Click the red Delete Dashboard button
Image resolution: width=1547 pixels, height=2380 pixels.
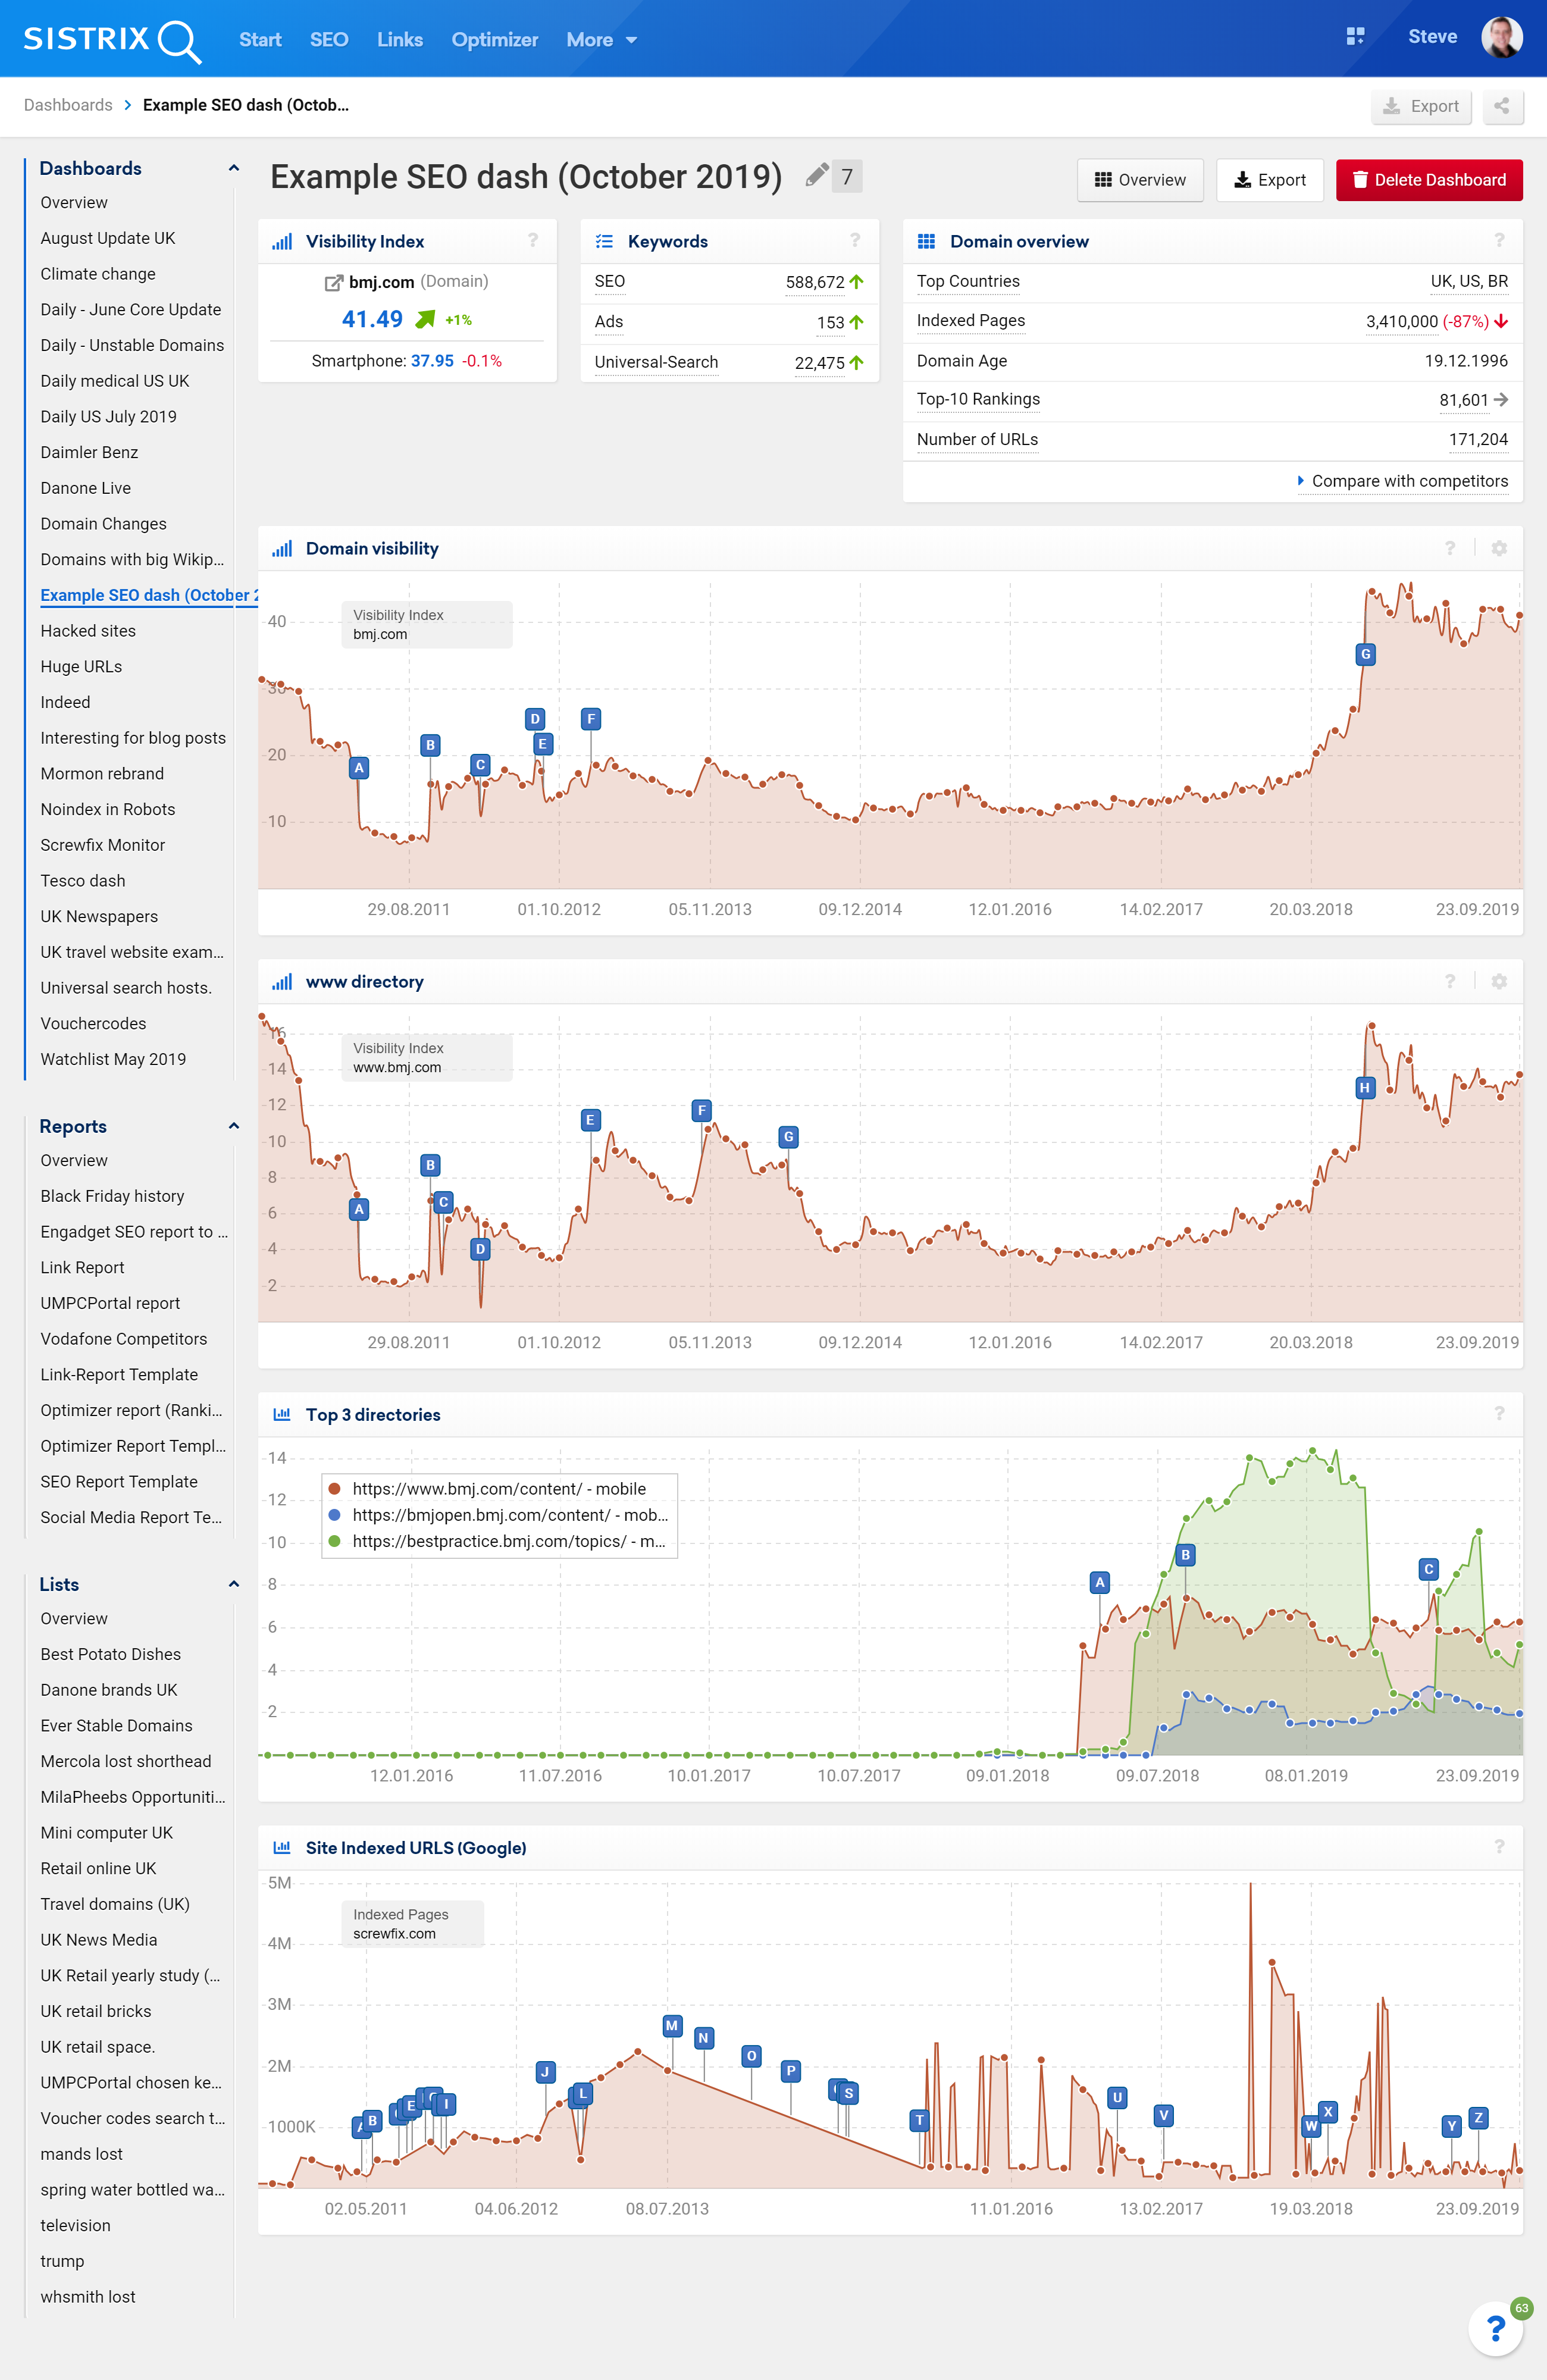(1429, 180)
